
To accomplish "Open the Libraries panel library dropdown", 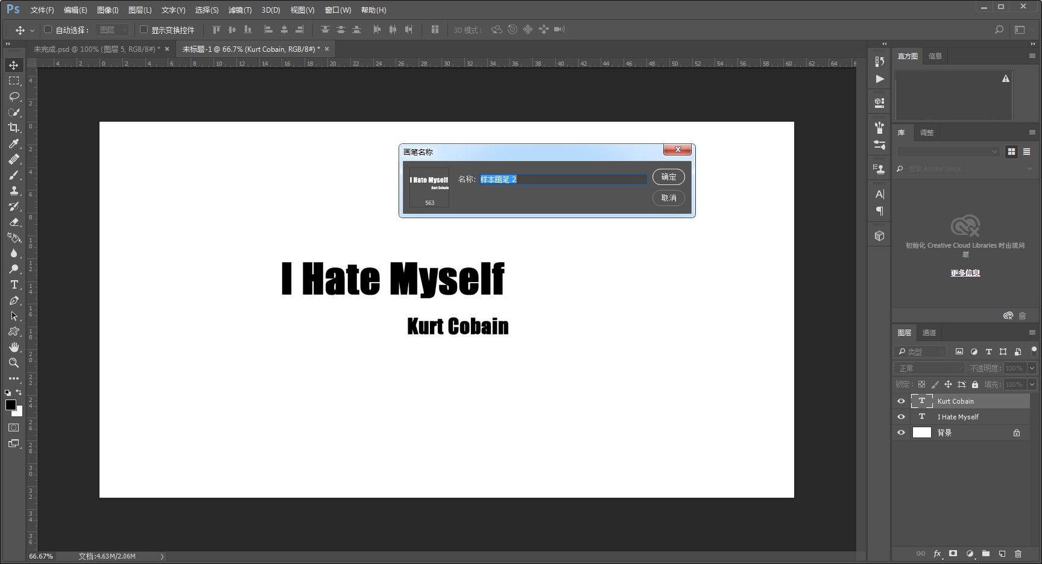I will [948, 152].
